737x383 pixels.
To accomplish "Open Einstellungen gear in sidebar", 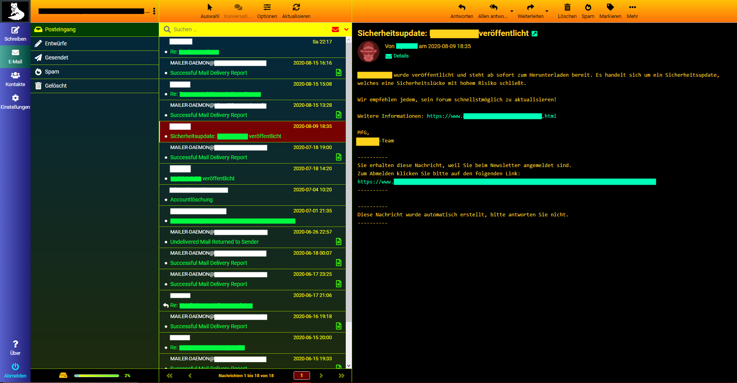I will pyautogui.click(x=15, y=99).
